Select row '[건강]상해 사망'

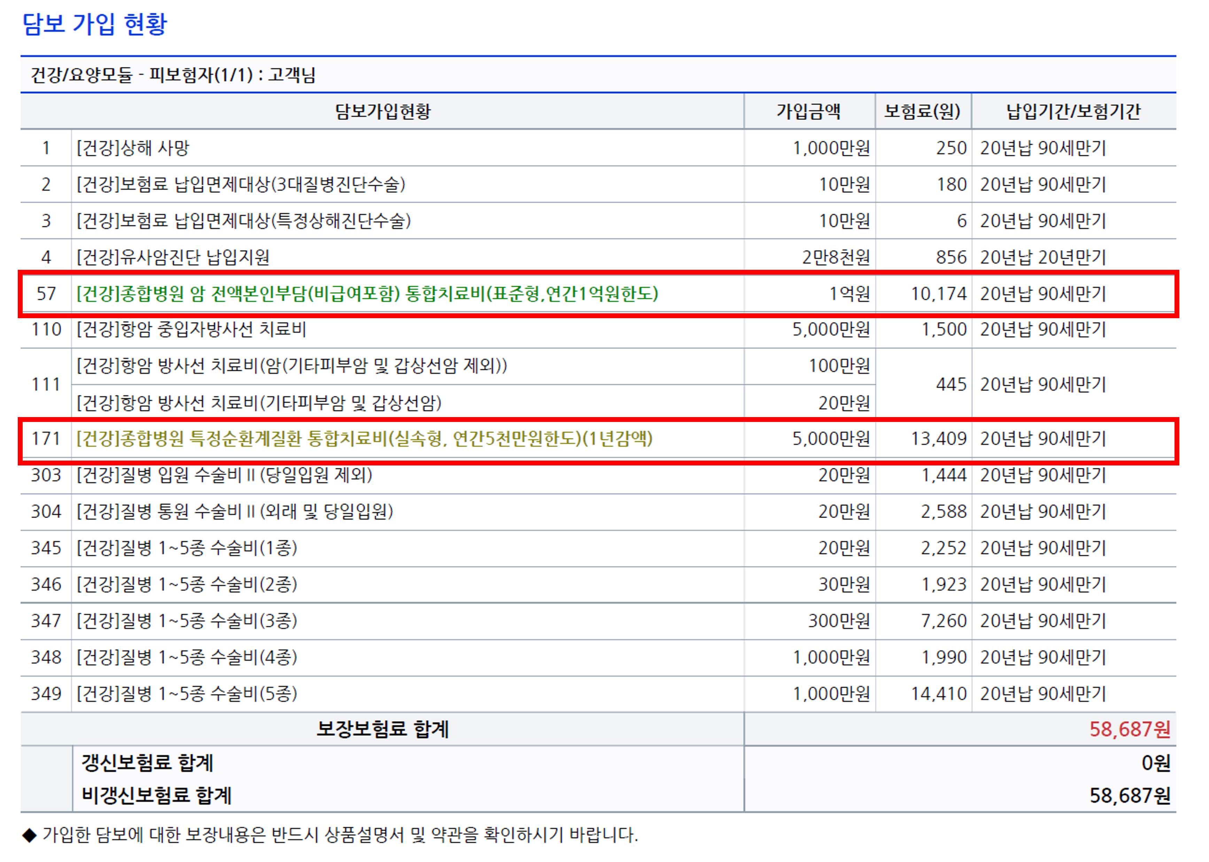tap(598, 148)
